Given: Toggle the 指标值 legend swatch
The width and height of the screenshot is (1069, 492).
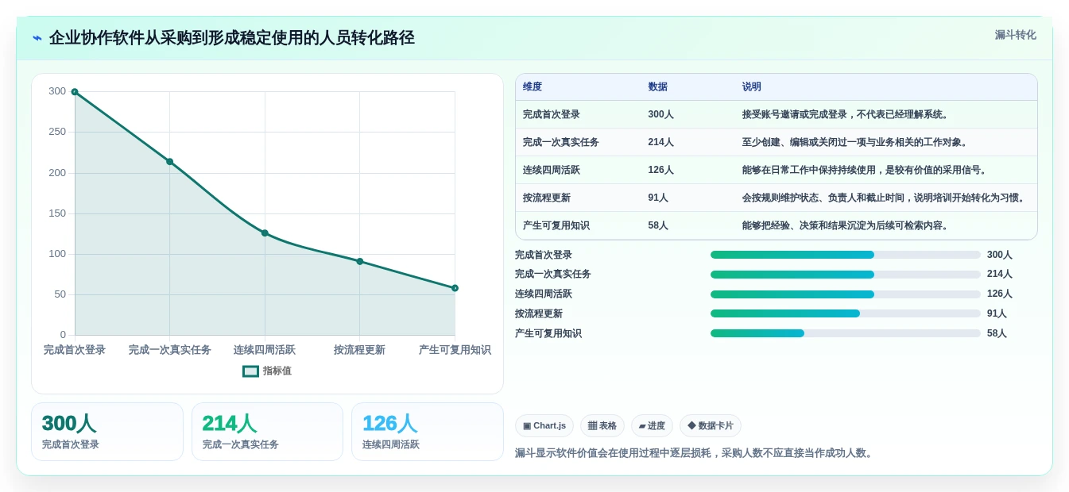Looking at the screenshot, I should [250, 371].
